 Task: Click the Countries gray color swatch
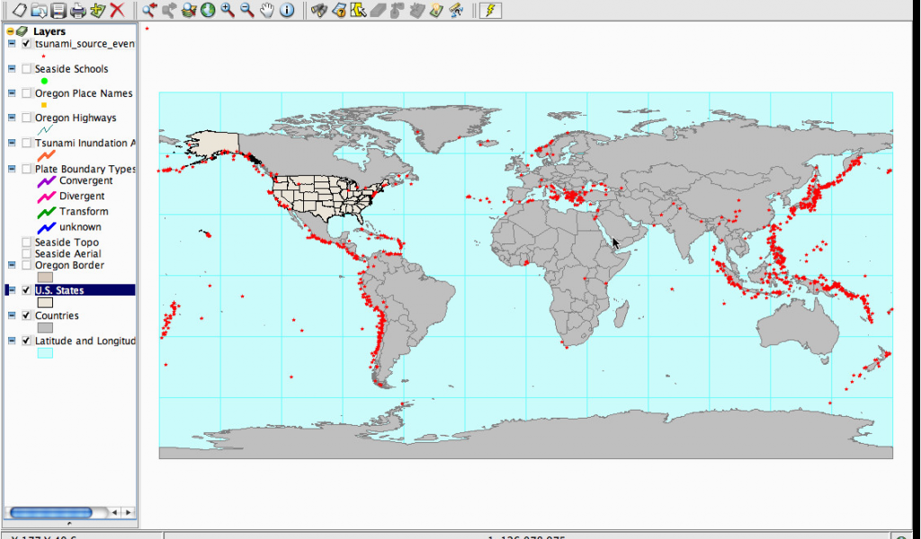click(x=45, y=328)
